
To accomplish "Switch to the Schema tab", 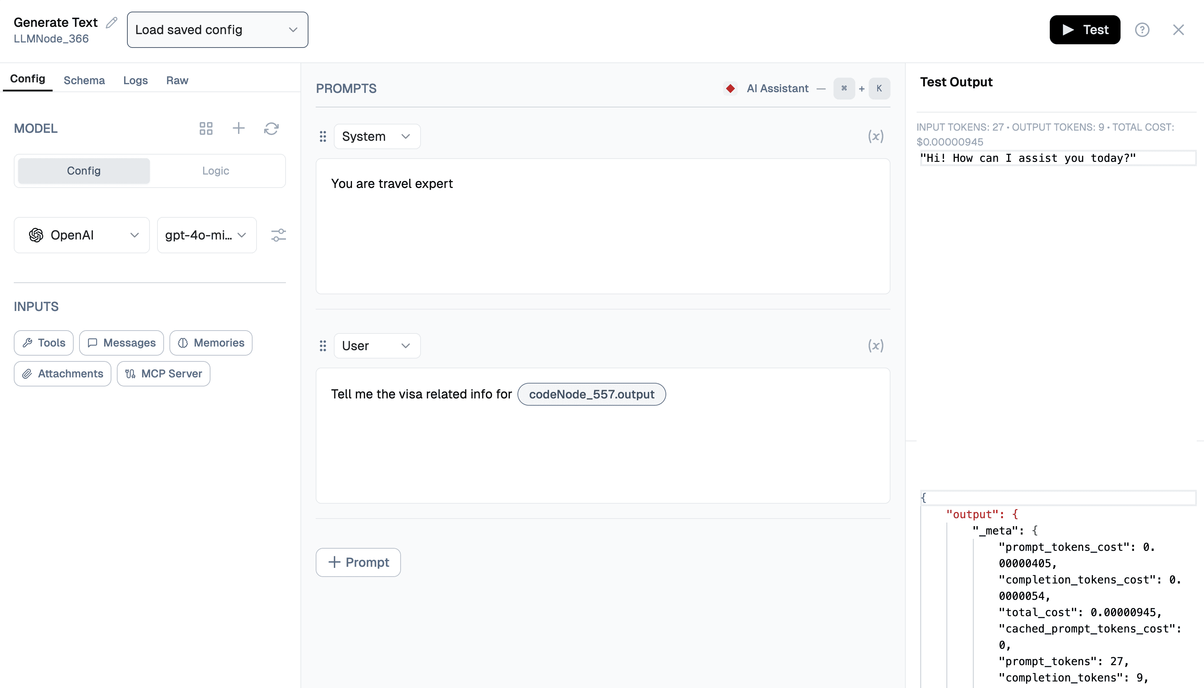I will (84, 80).
